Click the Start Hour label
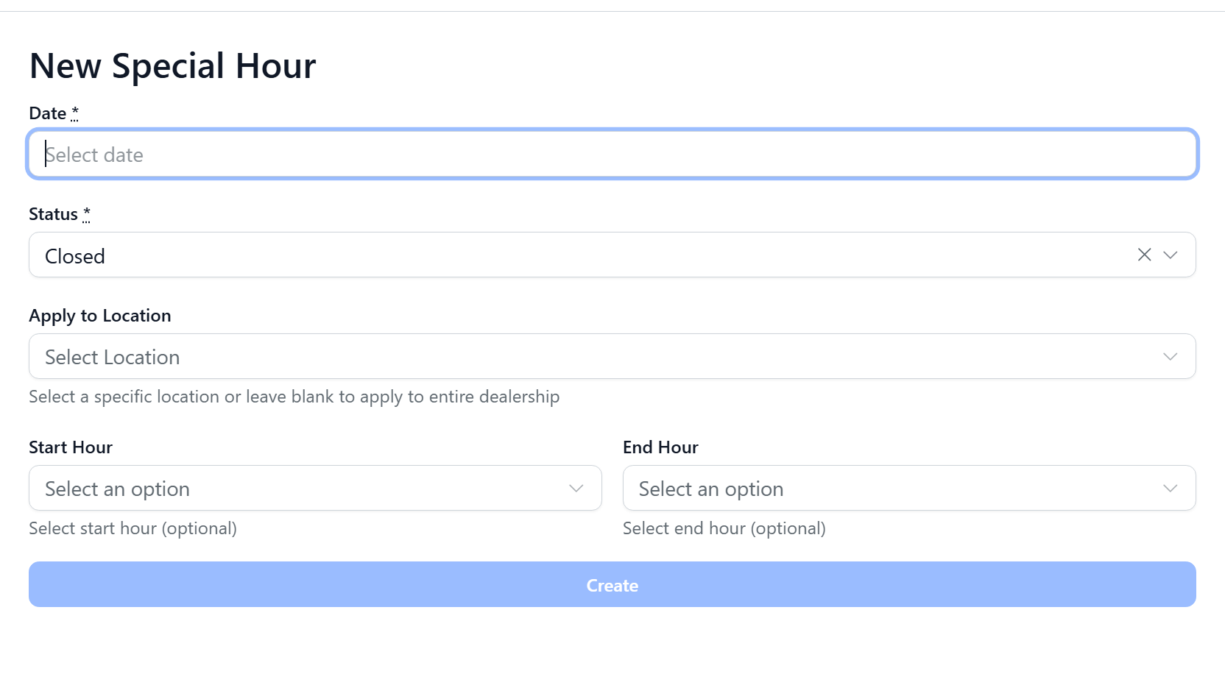This screenshot has width=1225, height=688. [71, 447]
